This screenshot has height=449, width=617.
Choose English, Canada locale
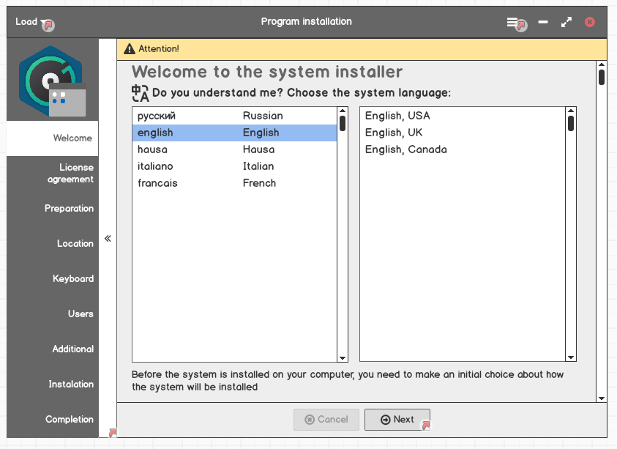463,149
